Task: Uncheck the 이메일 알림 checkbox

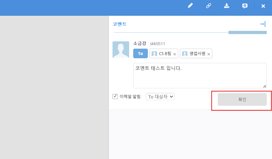Action: (x=115, y=96)
